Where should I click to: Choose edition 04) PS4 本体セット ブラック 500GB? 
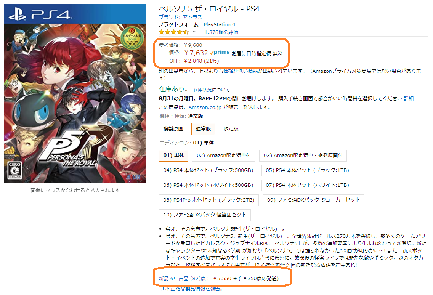coord(208,170)
